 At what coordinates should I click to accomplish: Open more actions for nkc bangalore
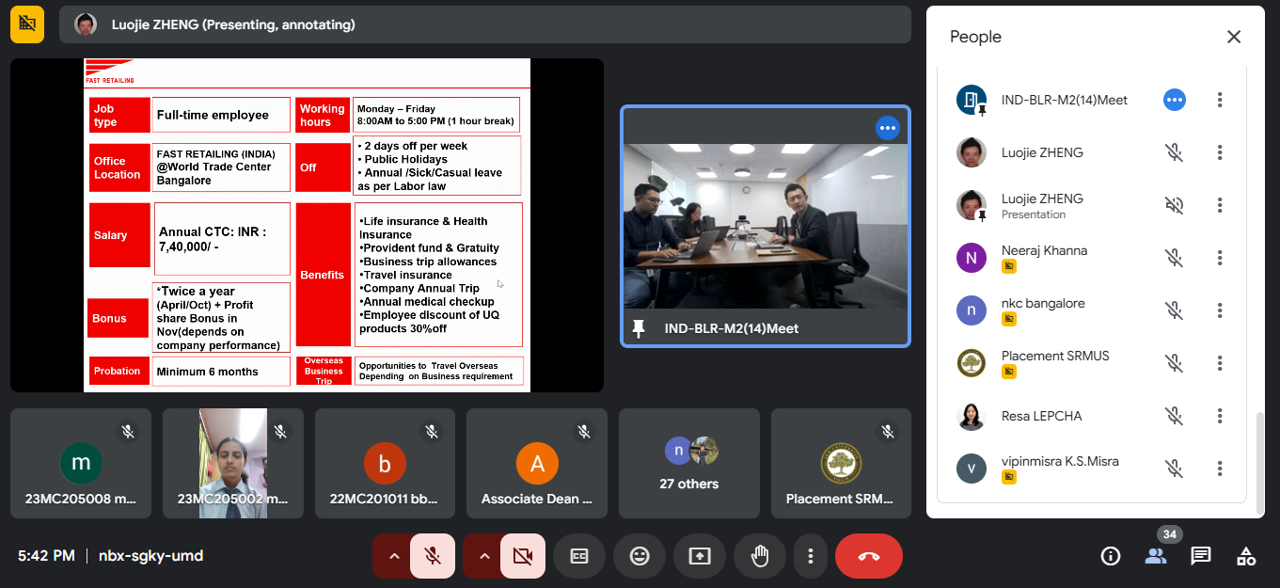click(1220, 310)
